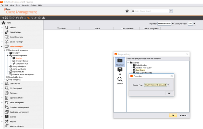Sort by the Queries column header
The image size is (203, 129).
click(x=62, y=28)
